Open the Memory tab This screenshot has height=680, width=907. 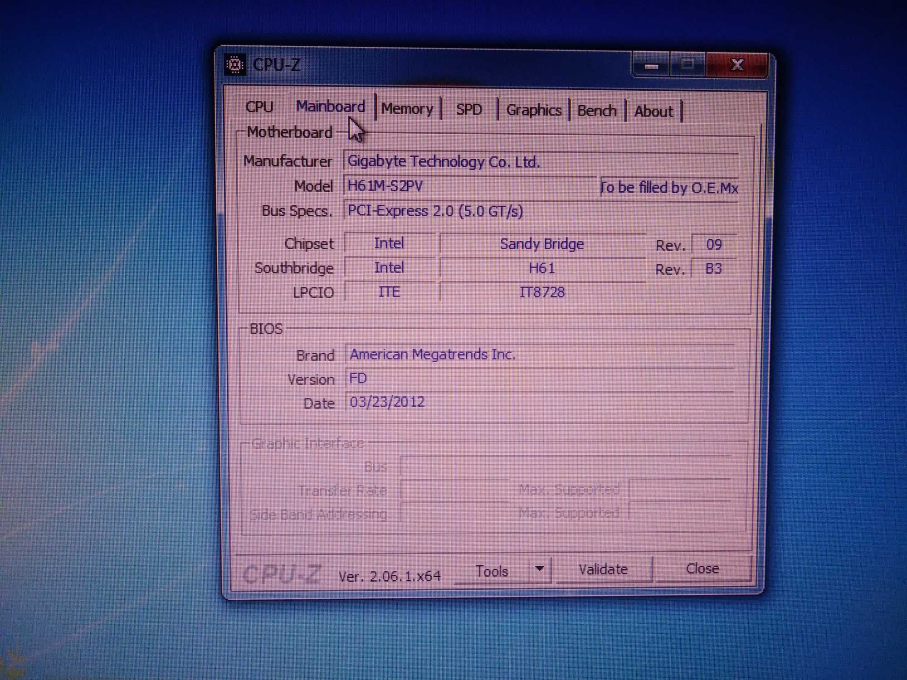[407, 109]
